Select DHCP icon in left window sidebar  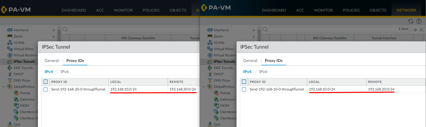pos(10,74)
